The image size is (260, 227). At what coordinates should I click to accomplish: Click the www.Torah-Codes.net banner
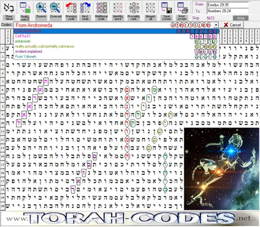point(129,218)
